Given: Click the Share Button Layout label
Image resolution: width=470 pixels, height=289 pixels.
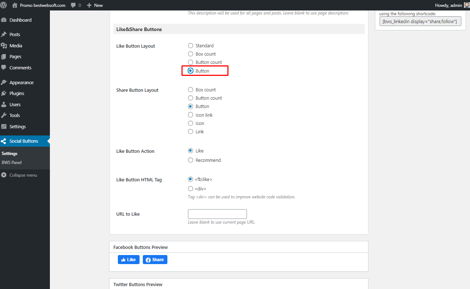Looking at the screenshot, I should (137, 90).
